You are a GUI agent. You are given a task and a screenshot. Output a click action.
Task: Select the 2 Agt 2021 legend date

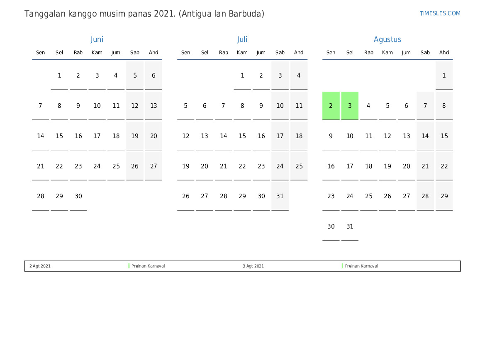40,266
